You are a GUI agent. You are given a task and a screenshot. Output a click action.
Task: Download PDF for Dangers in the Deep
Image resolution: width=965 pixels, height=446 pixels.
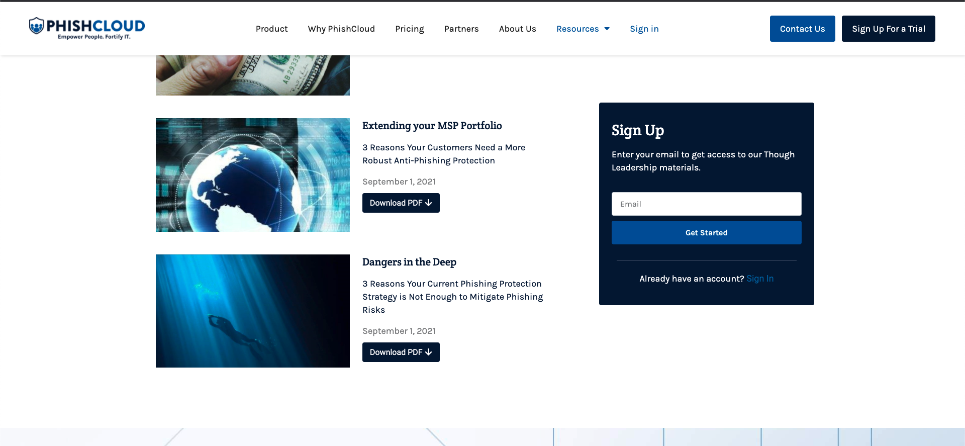[x=401, y=352]
